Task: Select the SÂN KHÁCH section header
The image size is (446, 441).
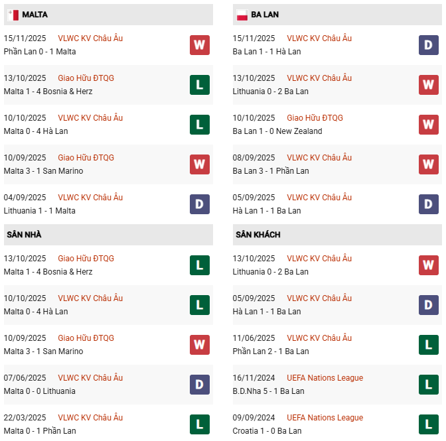Action: click(x=257, y=235)
